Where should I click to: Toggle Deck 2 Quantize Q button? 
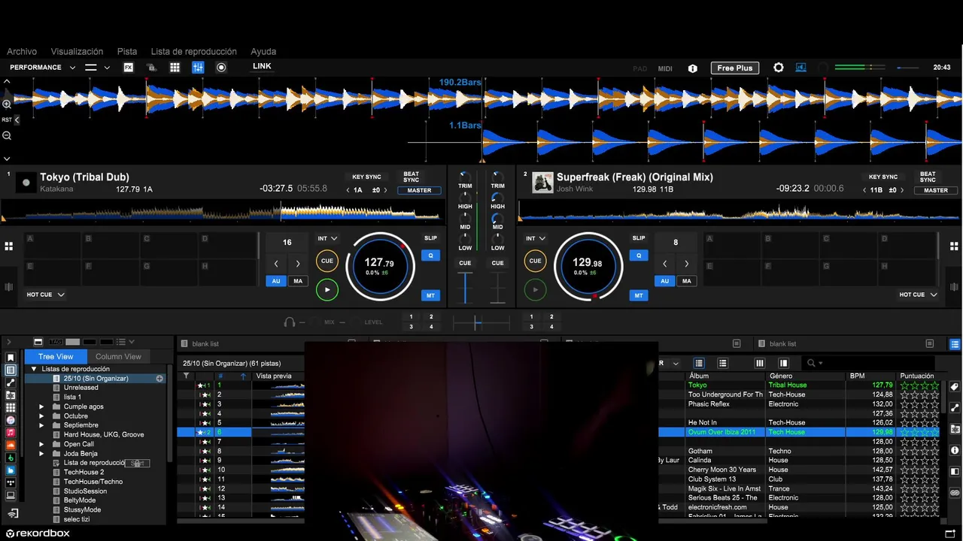[x=639, y=255]
